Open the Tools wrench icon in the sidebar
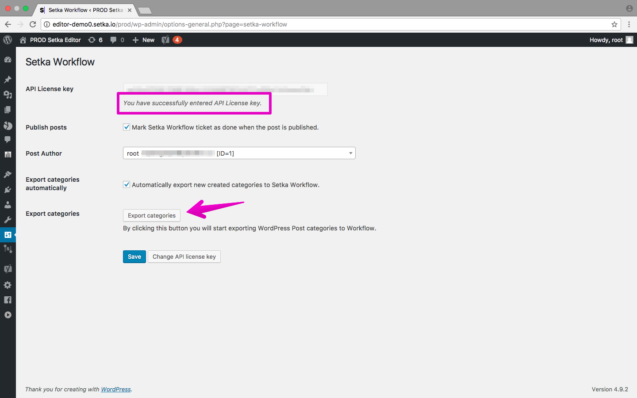The image size is (637, 398). coord(8,220)
